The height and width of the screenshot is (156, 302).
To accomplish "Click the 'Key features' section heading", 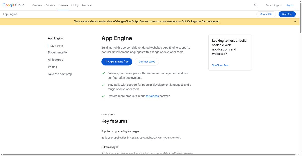I will coord(114,121).
